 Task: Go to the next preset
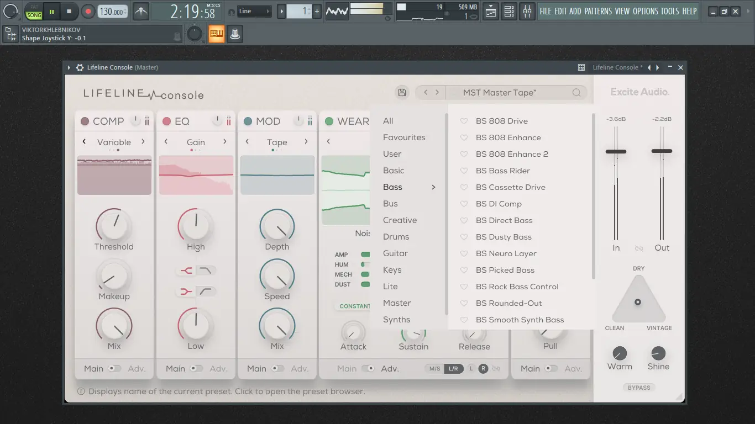tap(437, 93)
